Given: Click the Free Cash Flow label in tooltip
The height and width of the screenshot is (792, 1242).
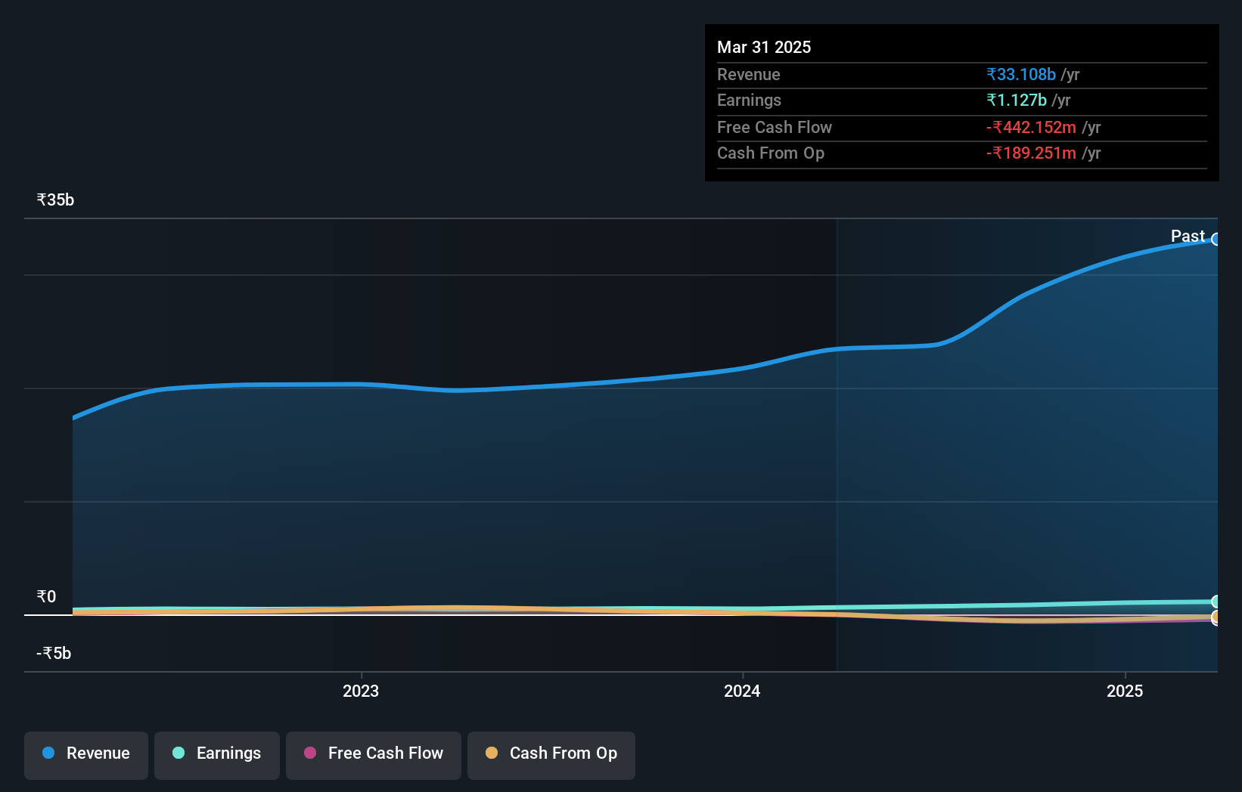Looking at the screenshot, I should 774,127.
